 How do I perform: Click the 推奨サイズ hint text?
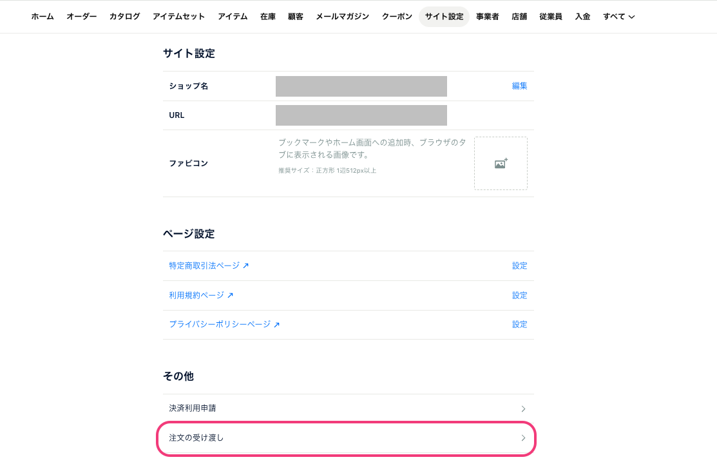coord(327,171)
